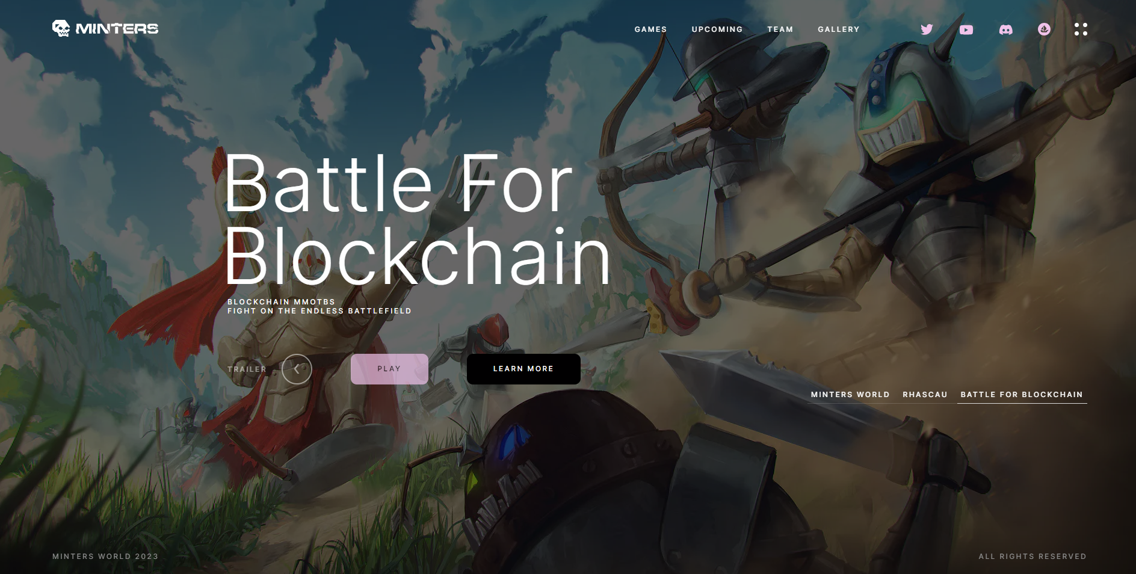Image resolution: width=1136 pixels, height=574 pixels.
Task: Open the OpenSea sailboat icon link
Action: click(1045, 29)
